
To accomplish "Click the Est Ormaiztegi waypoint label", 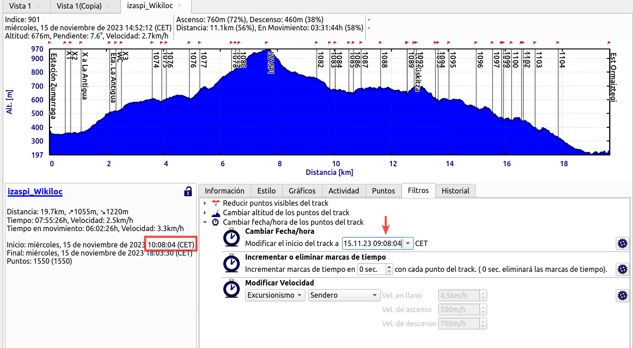I will tap(613, 77).
